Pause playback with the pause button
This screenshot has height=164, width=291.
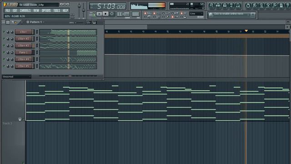(99, 14)
